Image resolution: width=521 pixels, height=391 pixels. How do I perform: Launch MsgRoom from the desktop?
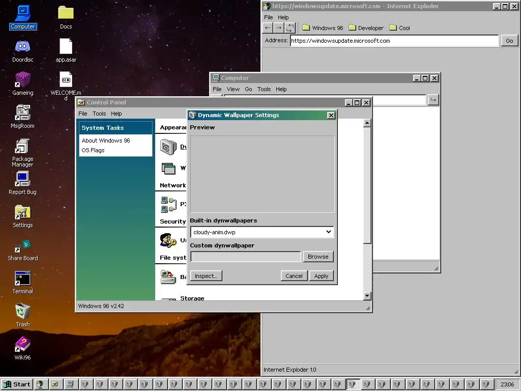[x=22, y=117]
